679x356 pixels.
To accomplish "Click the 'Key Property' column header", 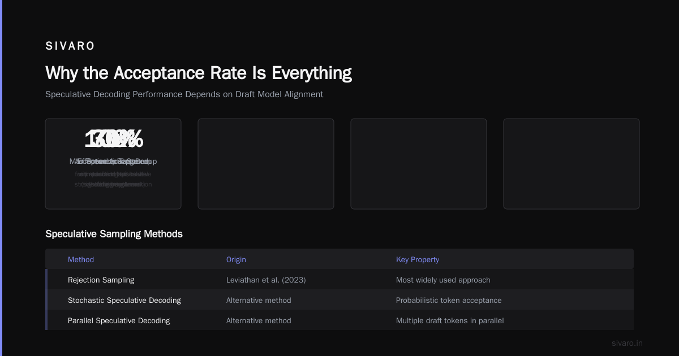I will (418, 259).
